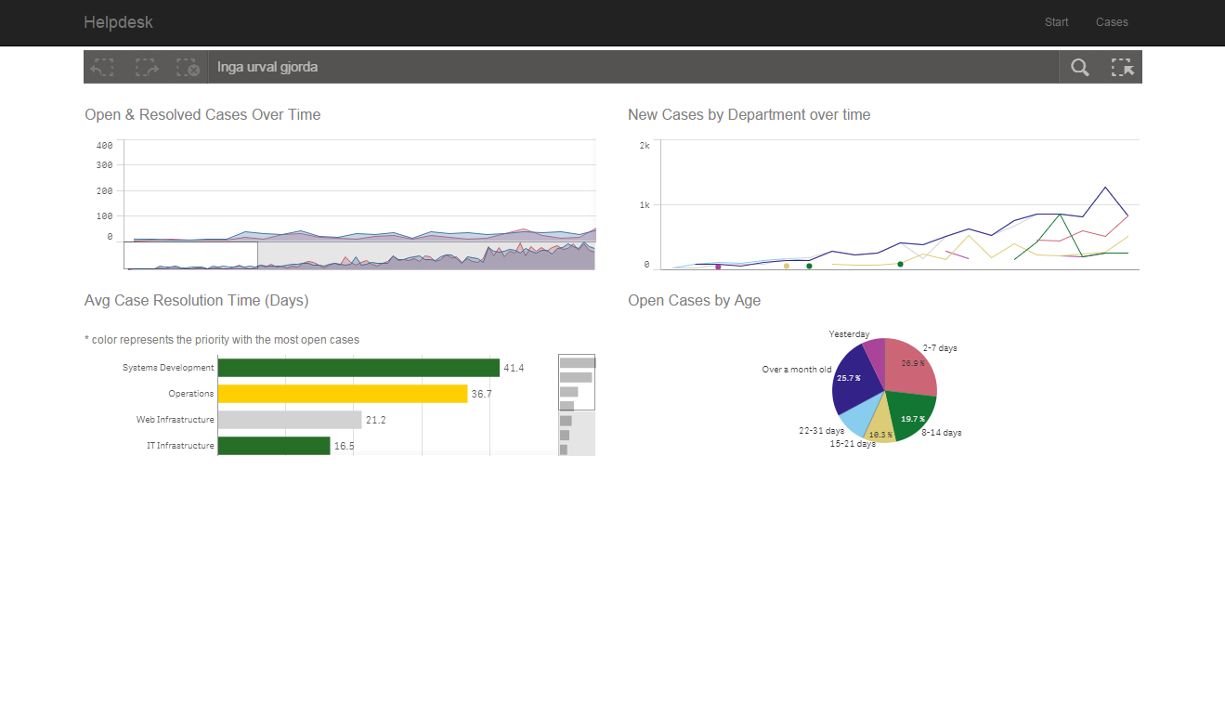Click the 16.5 bar value label

click(344, 447)
